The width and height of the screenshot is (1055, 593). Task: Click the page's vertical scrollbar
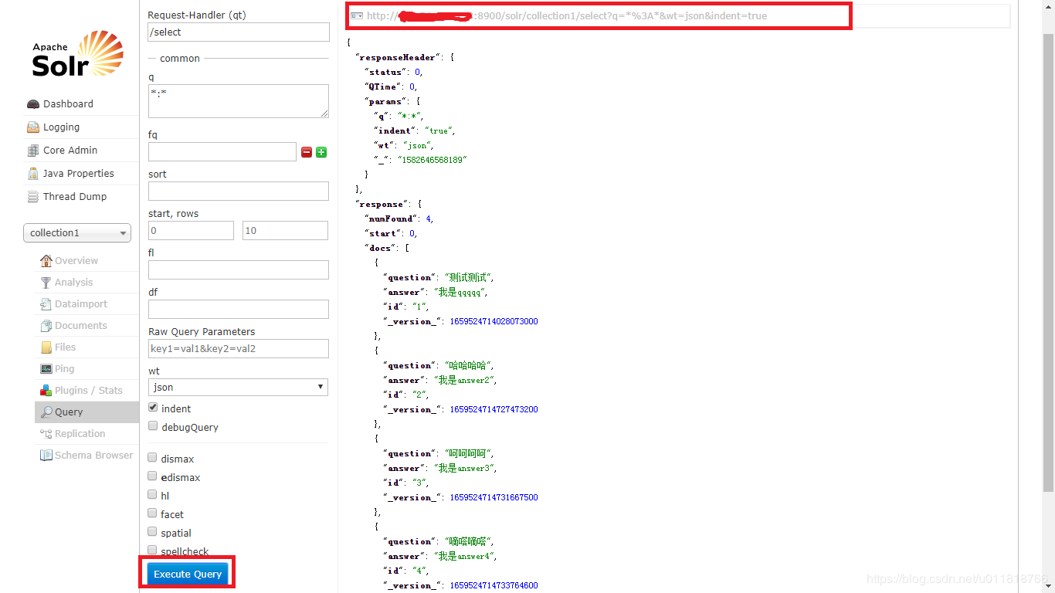1048,263
